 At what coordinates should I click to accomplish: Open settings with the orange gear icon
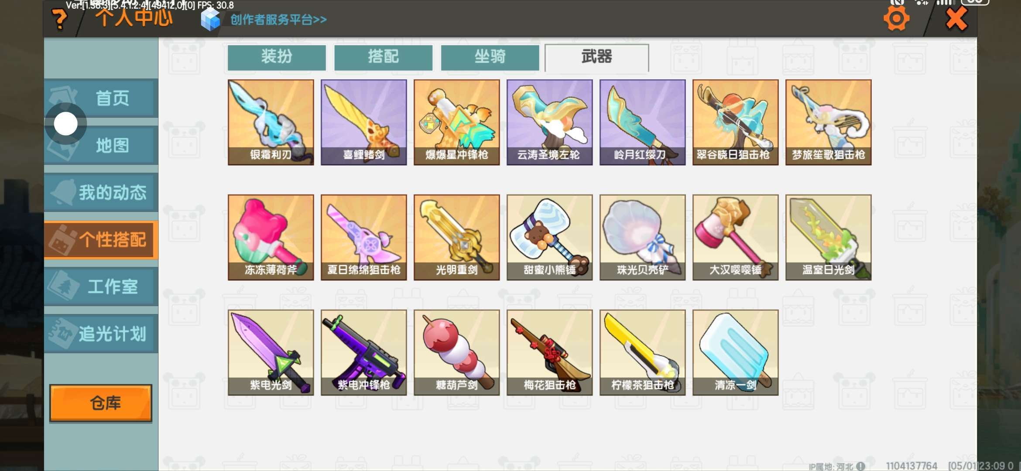896,18
